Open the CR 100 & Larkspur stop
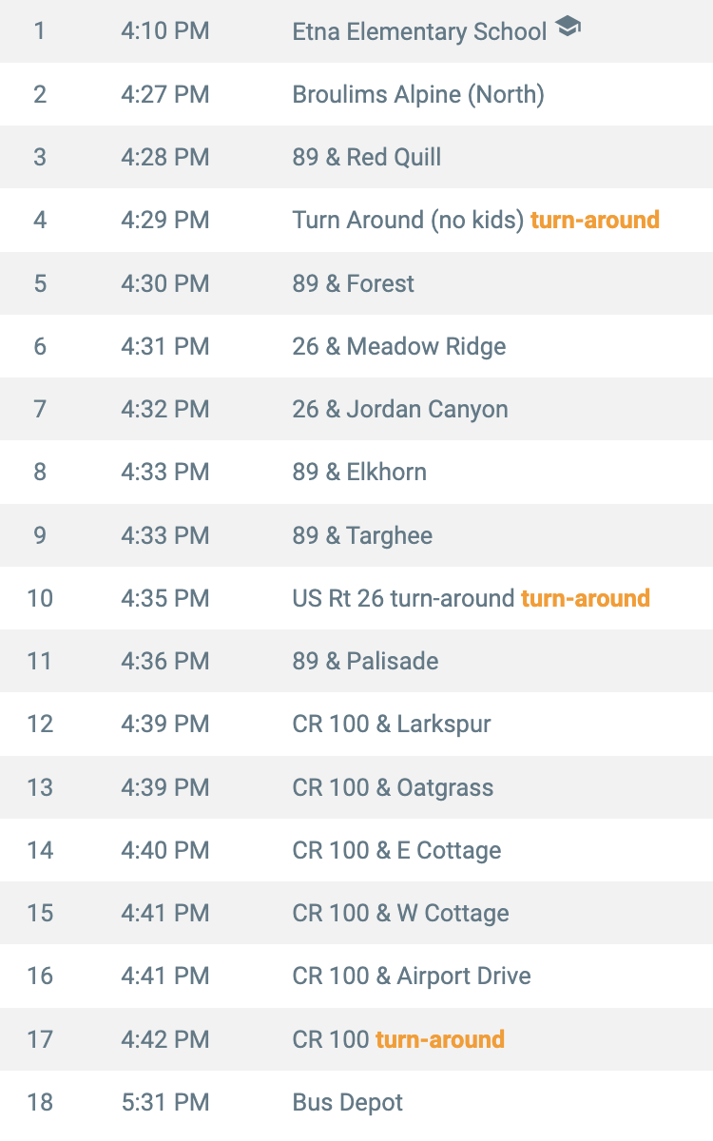Viewport: 713px width, 1141px height. point(392,724)
